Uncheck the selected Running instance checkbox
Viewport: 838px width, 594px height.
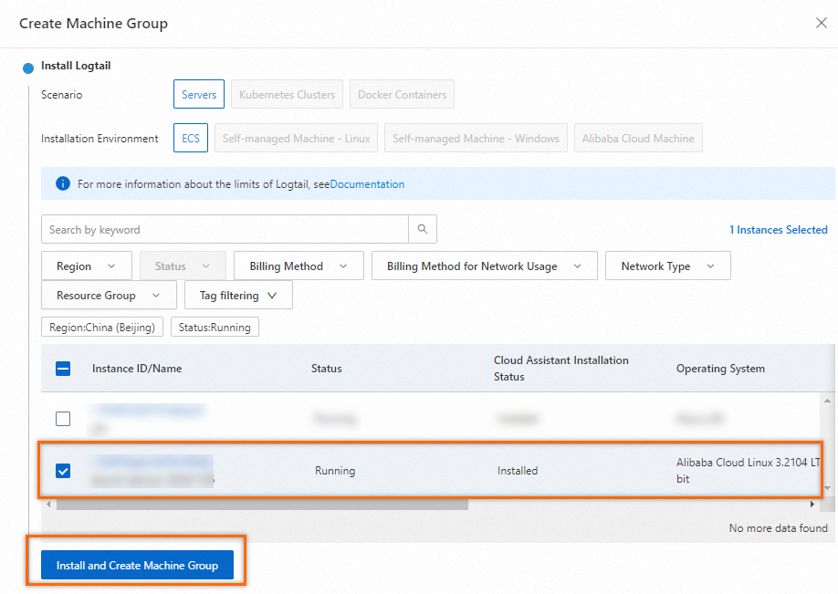(x=63, y=471)
